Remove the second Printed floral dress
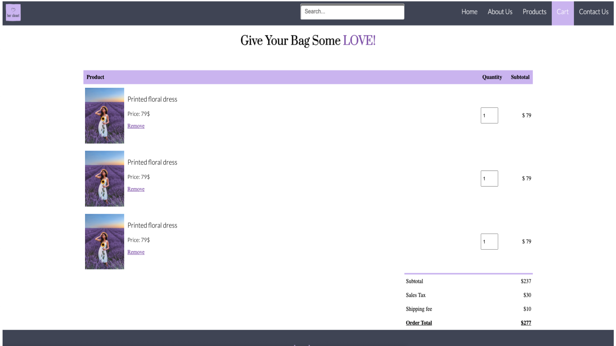This screenshot has height=346, width=616. [x=136, y=189]
